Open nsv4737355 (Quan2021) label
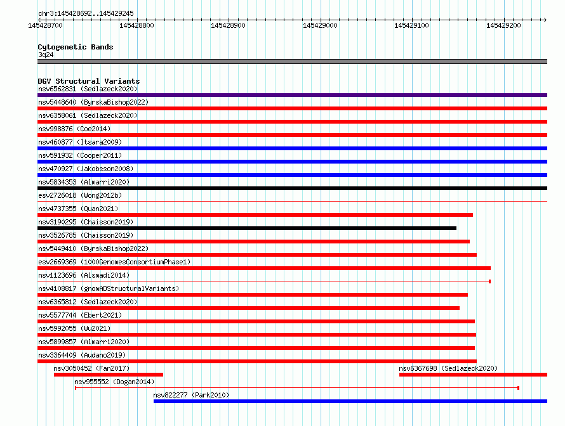The height and width of the screenshot is (426, 565). coord(78,209)
